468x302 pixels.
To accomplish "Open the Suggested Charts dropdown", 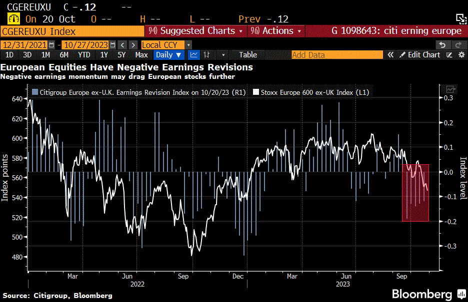I will [196, 31].
